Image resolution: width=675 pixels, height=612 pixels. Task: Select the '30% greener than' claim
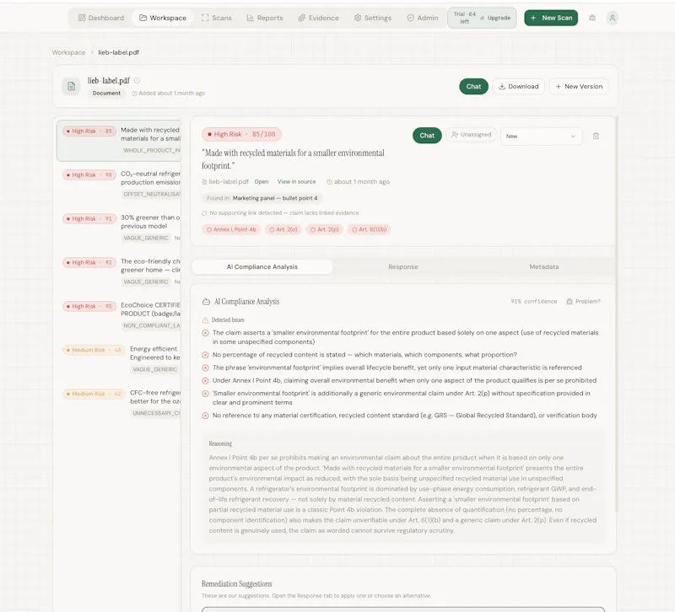[x=119, y=228]
